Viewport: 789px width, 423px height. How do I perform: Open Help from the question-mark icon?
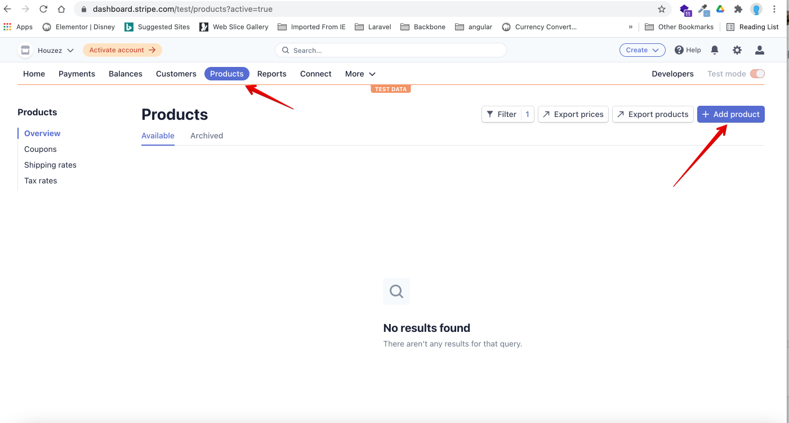688,50
